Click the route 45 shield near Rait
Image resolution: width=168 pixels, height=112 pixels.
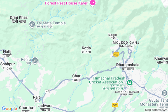pyautogui.click(x=48, y=91)
